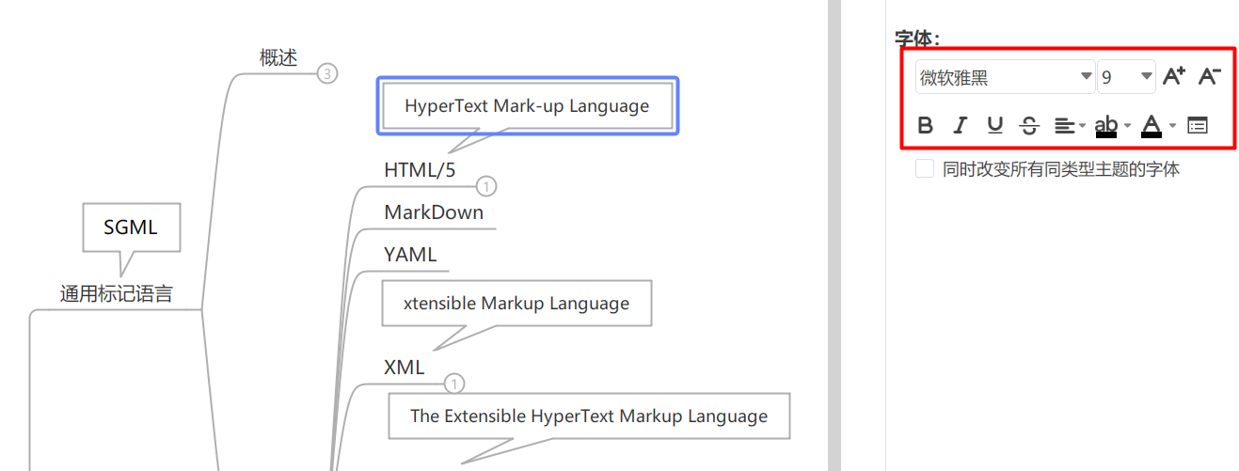Click the ab text highlight color swatch
The image size is (1239, 471).
pos(1106,125)
